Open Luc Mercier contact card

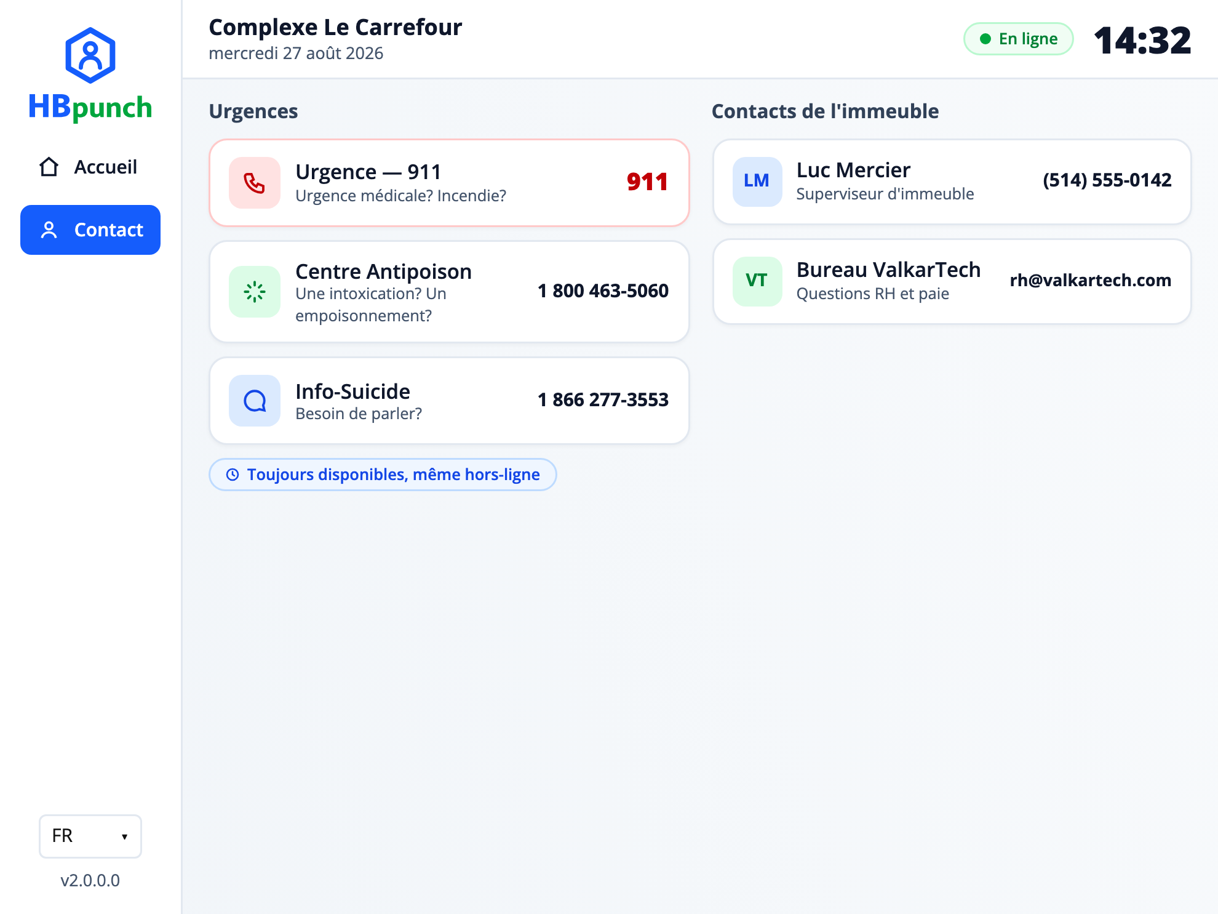click(x=952, y=182)
